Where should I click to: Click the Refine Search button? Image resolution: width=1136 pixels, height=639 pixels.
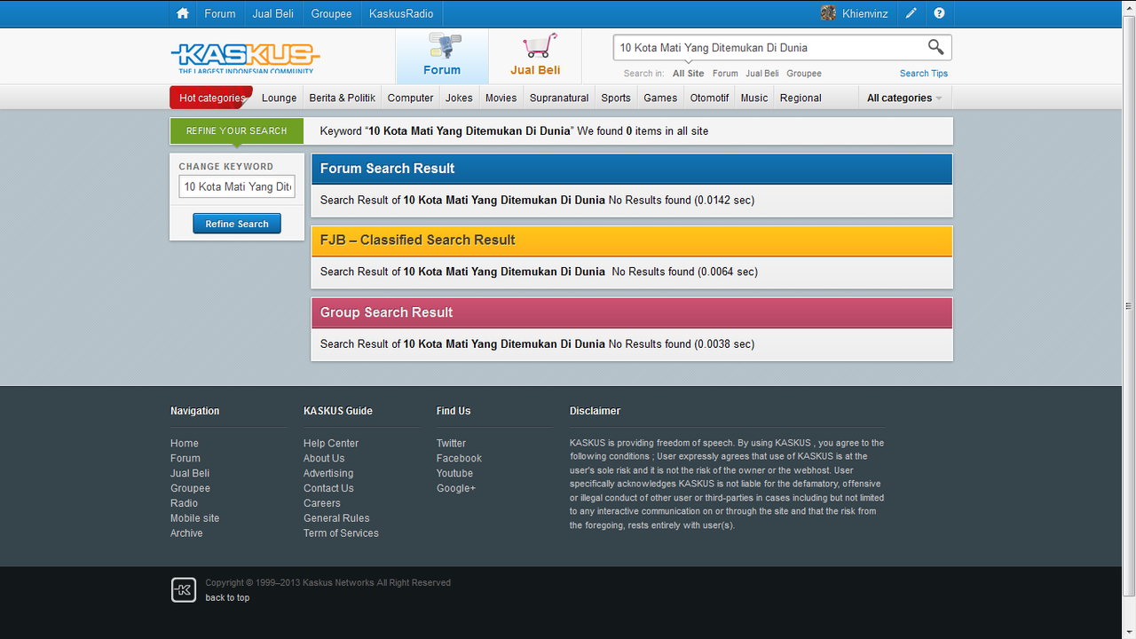237,224
